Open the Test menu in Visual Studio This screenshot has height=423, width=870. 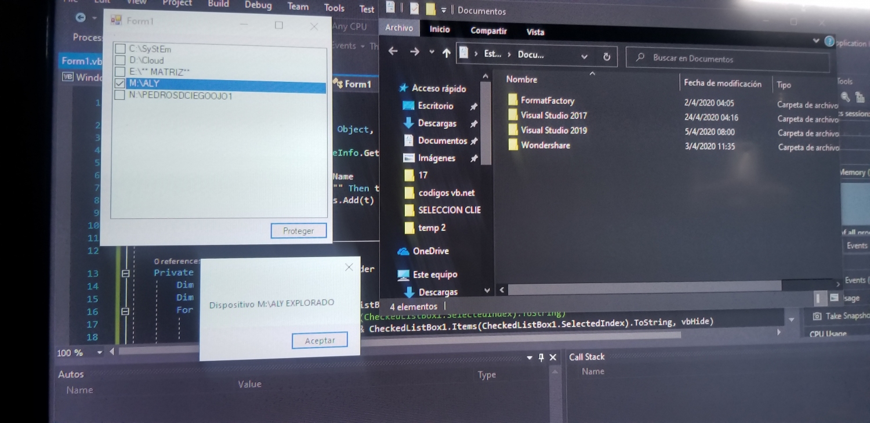(367, 9)
